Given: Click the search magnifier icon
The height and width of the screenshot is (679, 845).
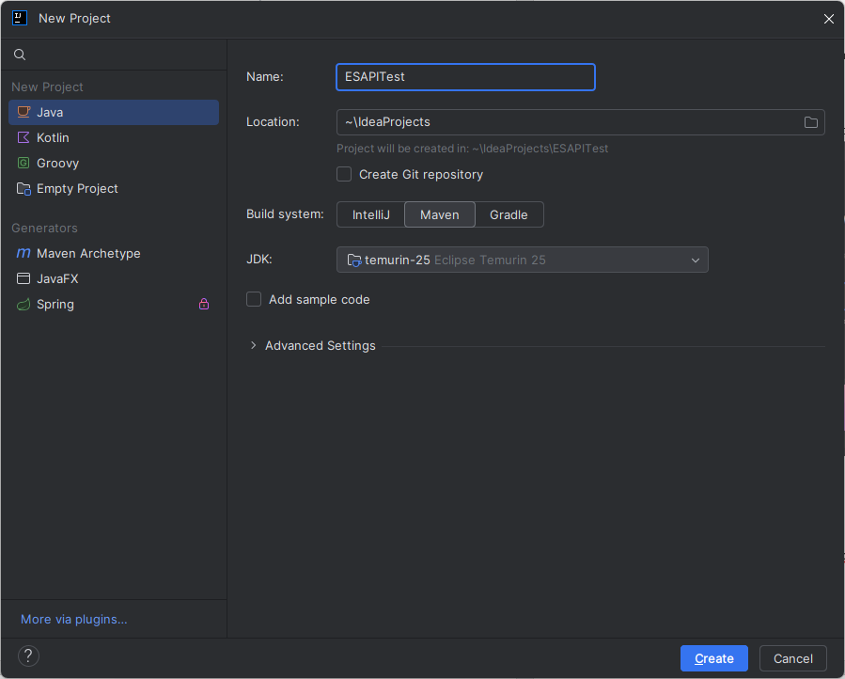Looking at the screenshot, I should [20, 55].
